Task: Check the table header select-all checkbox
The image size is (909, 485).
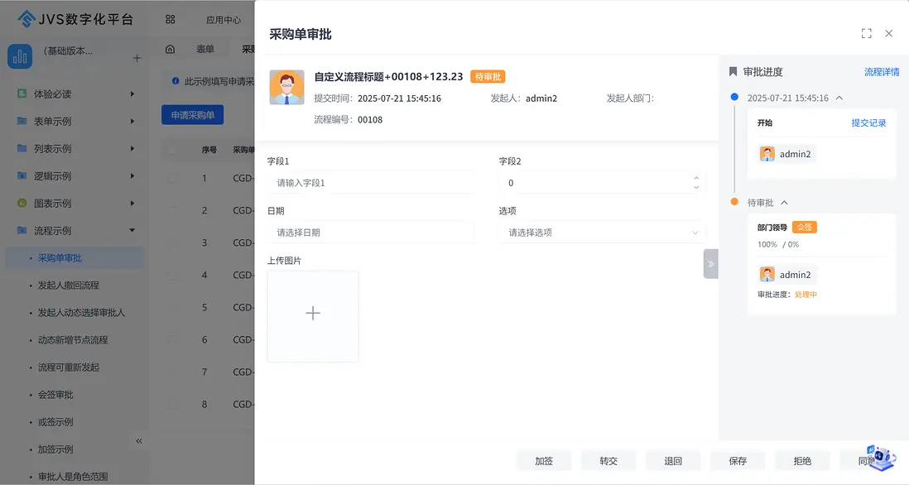Action: click(173, 149)
